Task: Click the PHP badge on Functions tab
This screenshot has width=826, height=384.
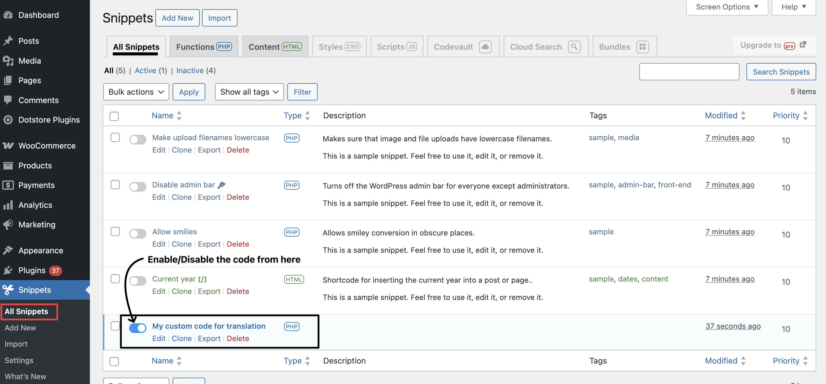Action: pyautogui.click(x=224, y=47)
